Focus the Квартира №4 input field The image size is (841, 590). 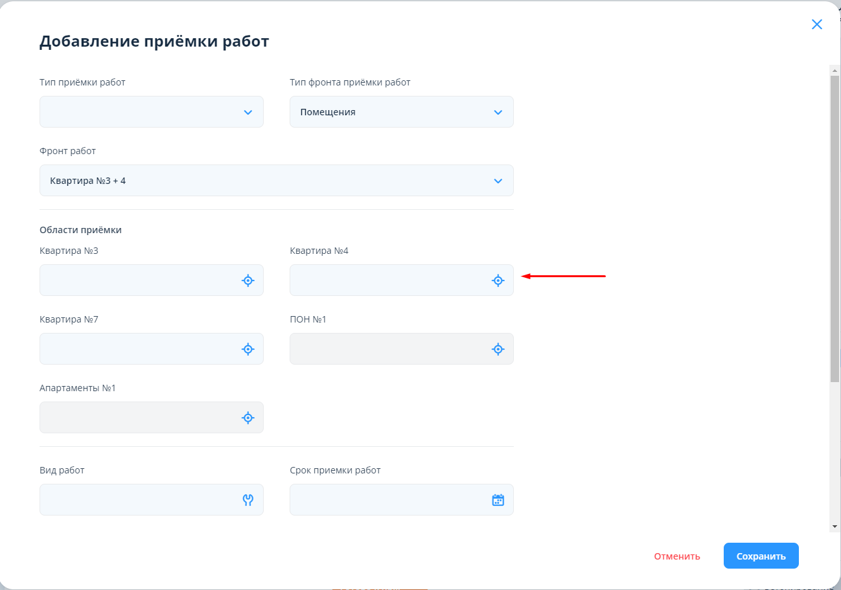pyautogui.click(x=386, y=280)
